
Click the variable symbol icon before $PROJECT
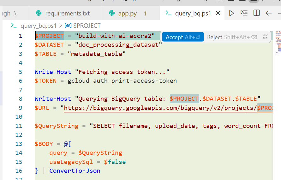click(68, 26)
